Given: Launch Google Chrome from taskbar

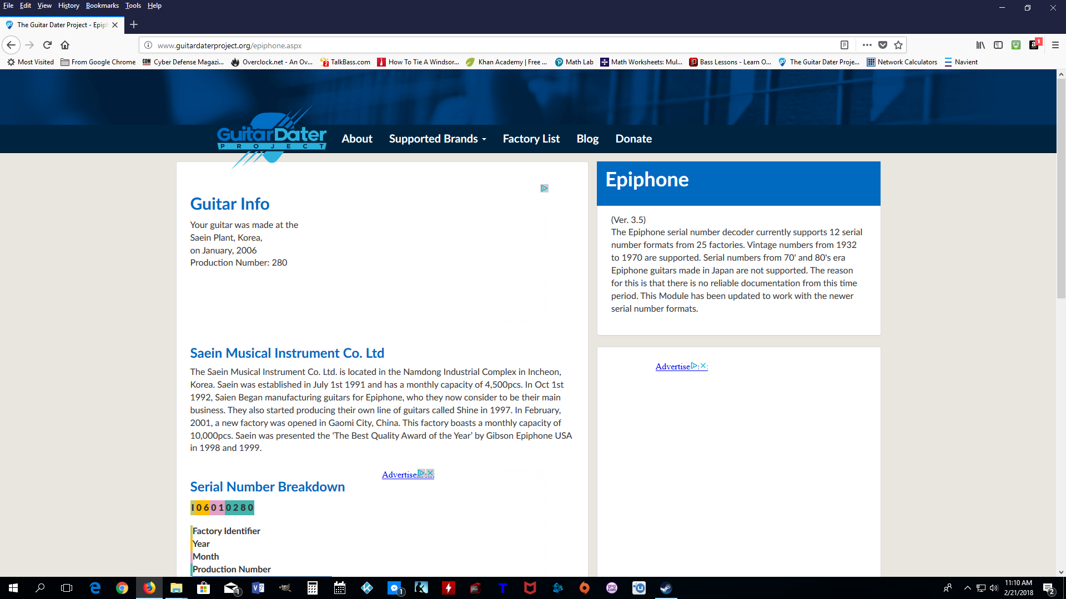Looking at the screenshot, I should coord(122,588).
